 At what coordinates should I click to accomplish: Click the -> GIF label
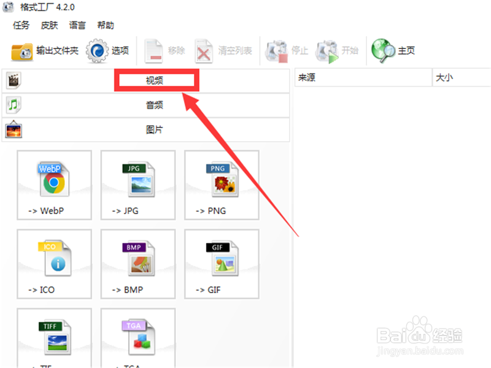[x=208, y=289]
